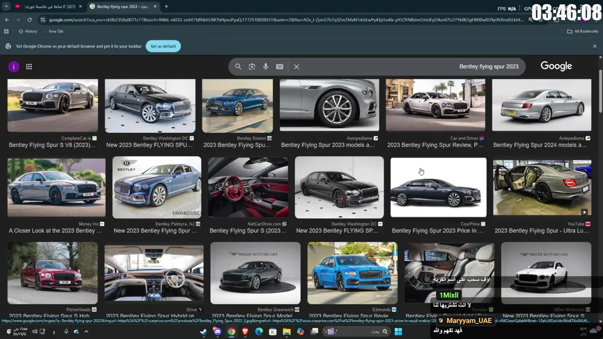Open Task View from the taskbar
Viewport: 603px width, 339px height.
[314, 331]
